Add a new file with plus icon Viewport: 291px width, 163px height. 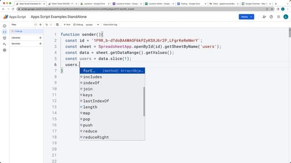click(x=40, y=24)
